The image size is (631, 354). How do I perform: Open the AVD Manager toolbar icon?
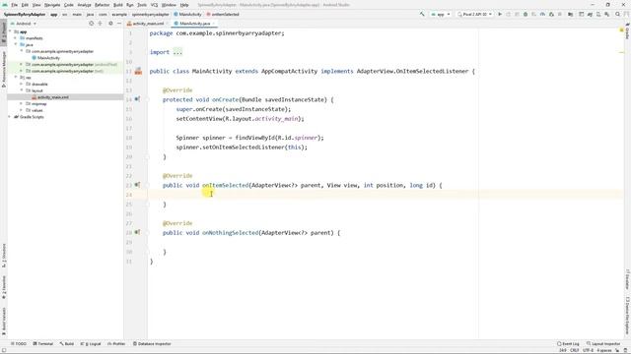(x=598, y=14)
